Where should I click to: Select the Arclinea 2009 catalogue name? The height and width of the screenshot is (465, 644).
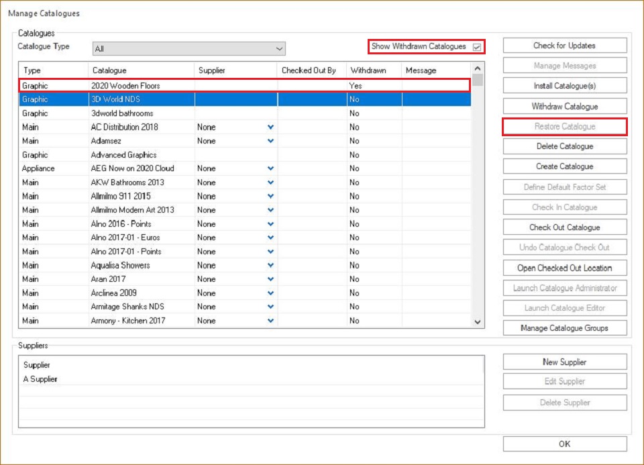114,293
